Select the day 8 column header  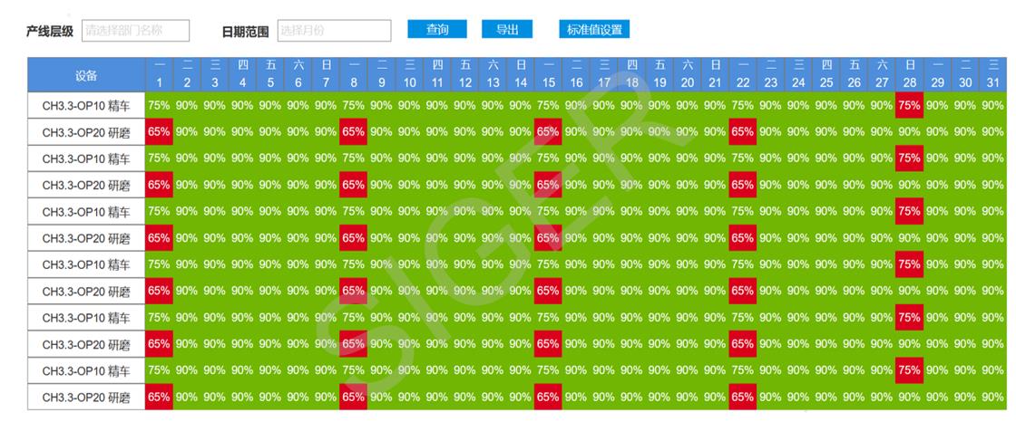[354, 74]
